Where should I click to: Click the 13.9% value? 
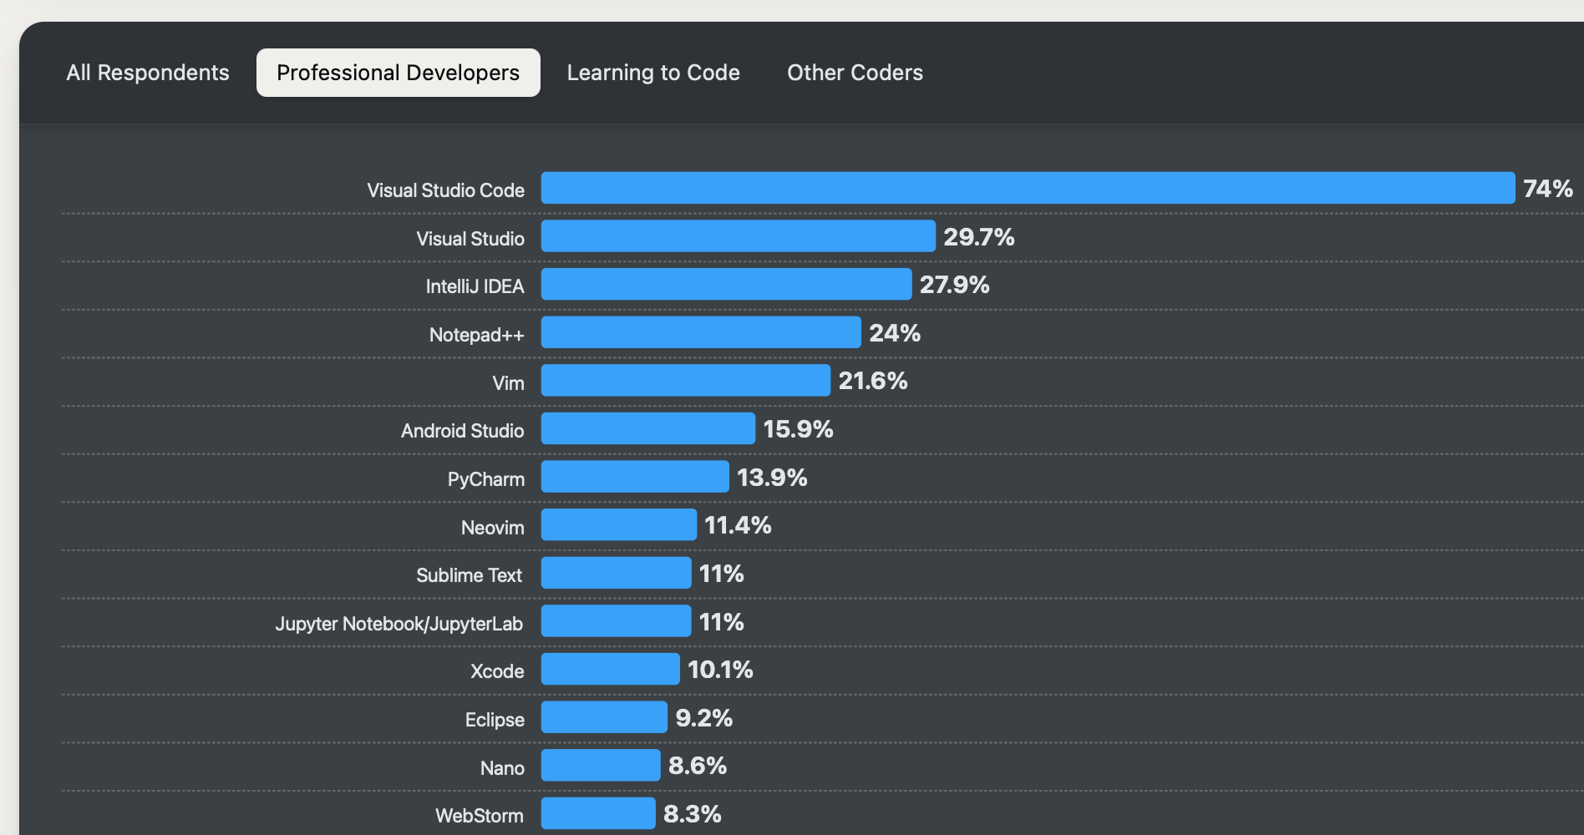(x=772, y=478)
